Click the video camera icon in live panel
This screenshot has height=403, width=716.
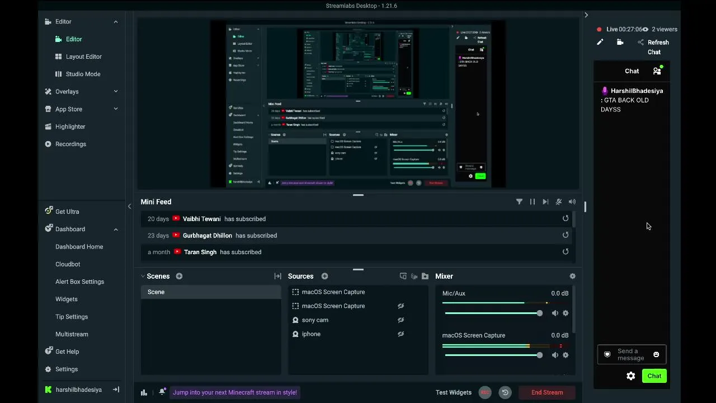pyautogui.click(x=620, y=42)
